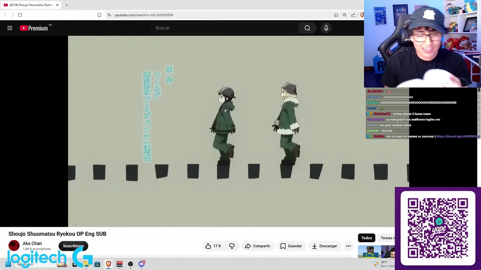Share this page from address bar
This screenshot has height=270, width=481.
pos(353,15)
